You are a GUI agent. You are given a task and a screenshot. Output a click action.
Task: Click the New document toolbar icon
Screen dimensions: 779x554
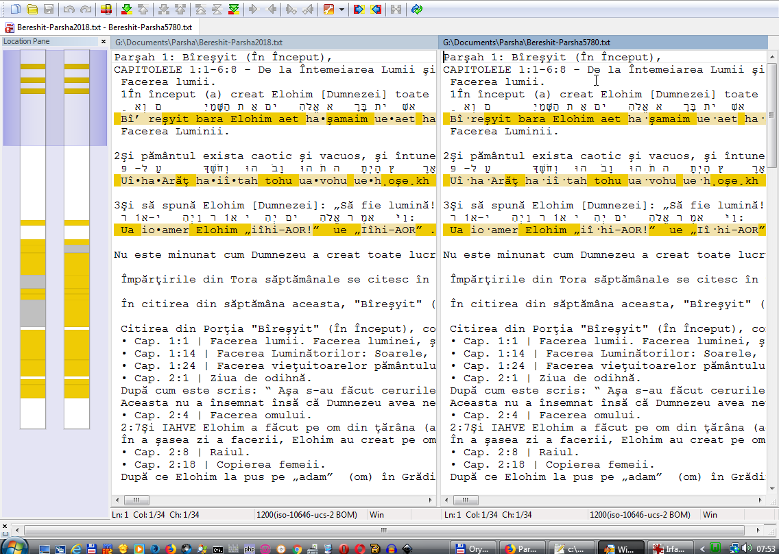tap(15, 9)
